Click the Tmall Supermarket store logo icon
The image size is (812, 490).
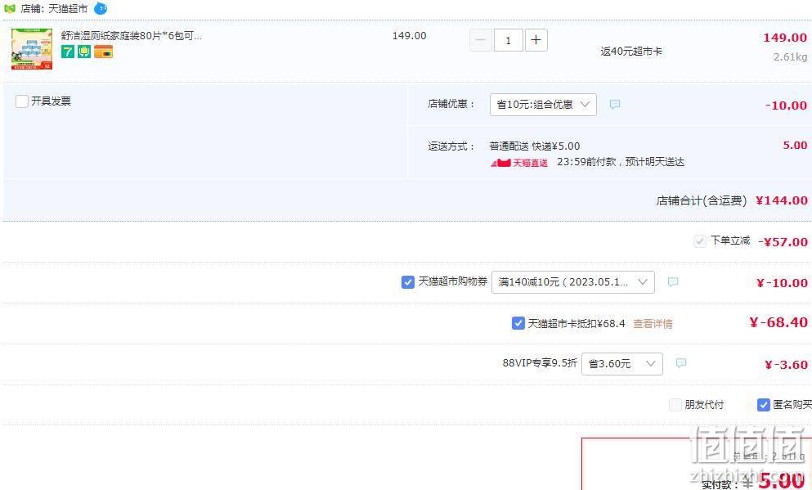(x=9, y=9)
